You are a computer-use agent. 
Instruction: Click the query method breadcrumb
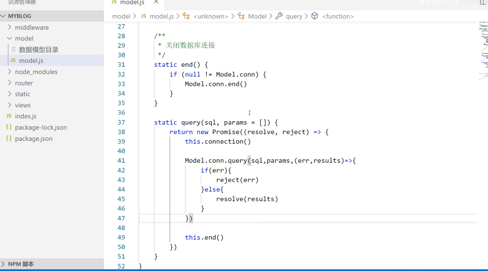tap(294, 16)
